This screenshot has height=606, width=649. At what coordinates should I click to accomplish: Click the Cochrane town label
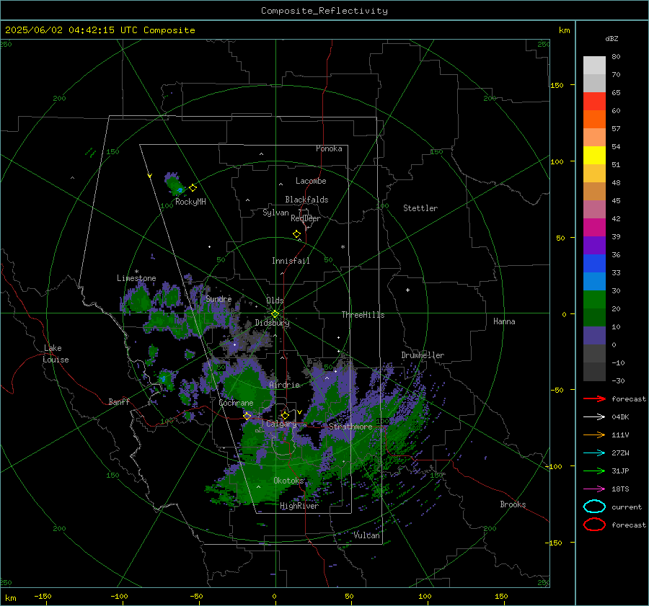click(x=236, y=403)
